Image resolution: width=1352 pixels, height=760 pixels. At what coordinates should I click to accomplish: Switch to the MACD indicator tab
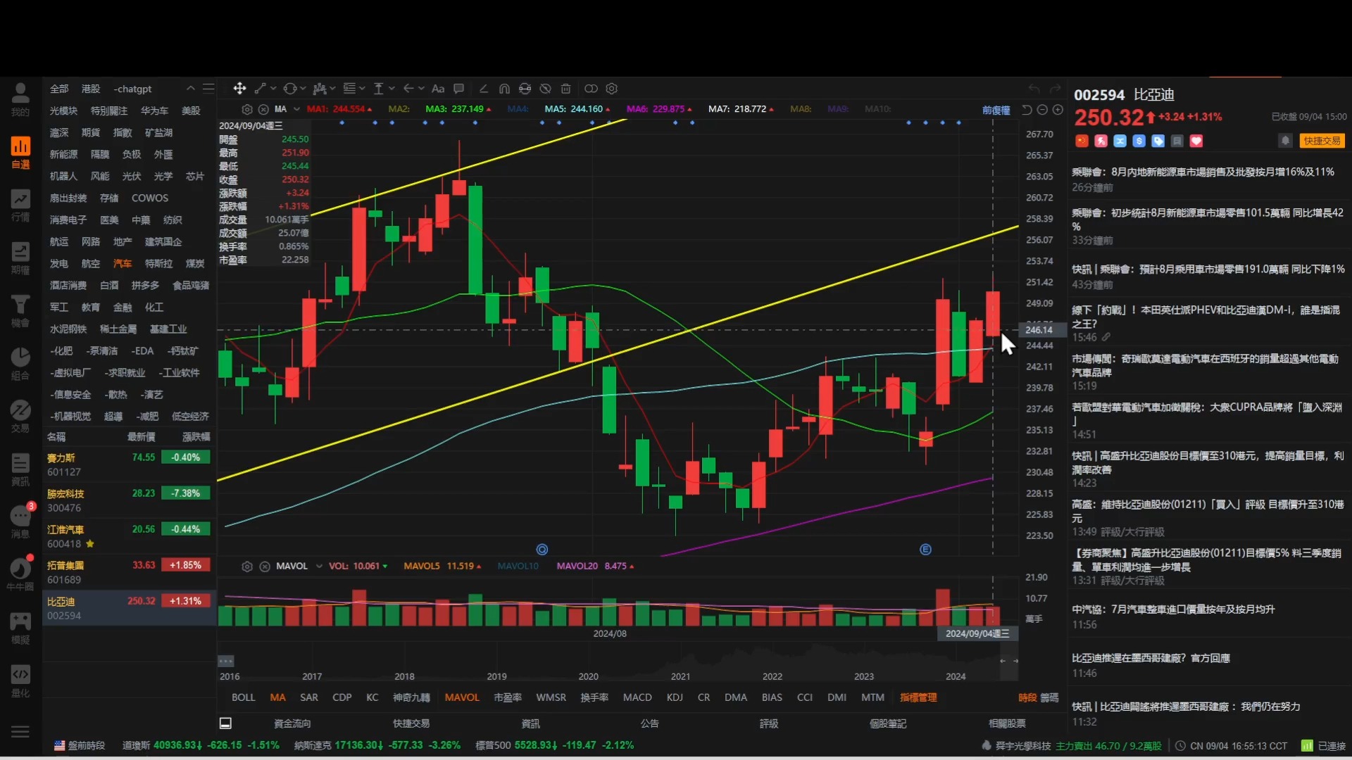coord(637,697)
